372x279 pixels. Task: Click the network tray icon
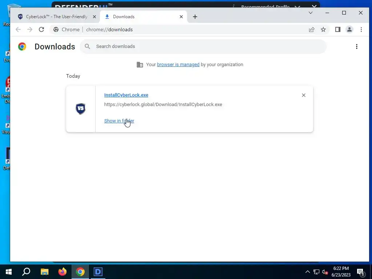click(x=316, y=272)
